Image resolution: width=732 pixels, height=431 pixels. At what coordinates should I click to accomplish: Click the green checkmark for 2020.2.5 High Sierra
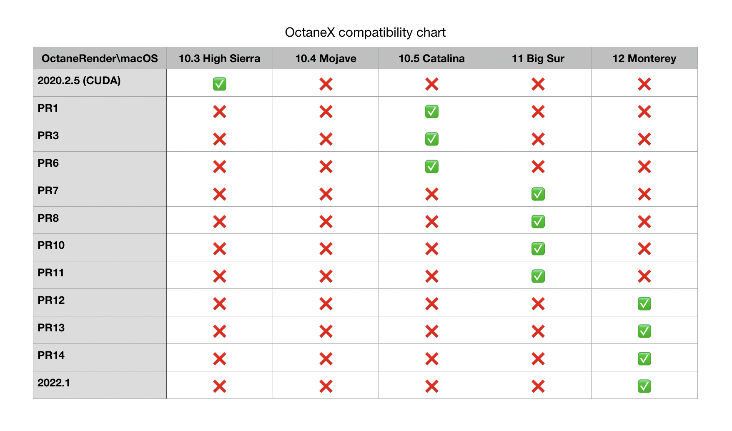(x=219, y=84)
